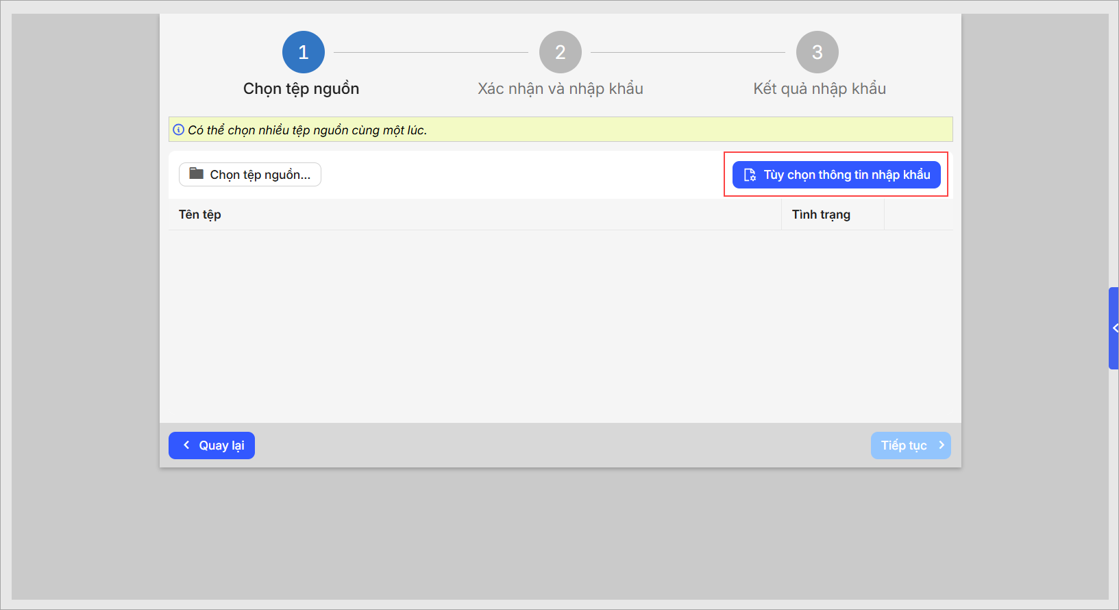
Task: Go back with the 'Quay lại' button
Action: [212, 446]
